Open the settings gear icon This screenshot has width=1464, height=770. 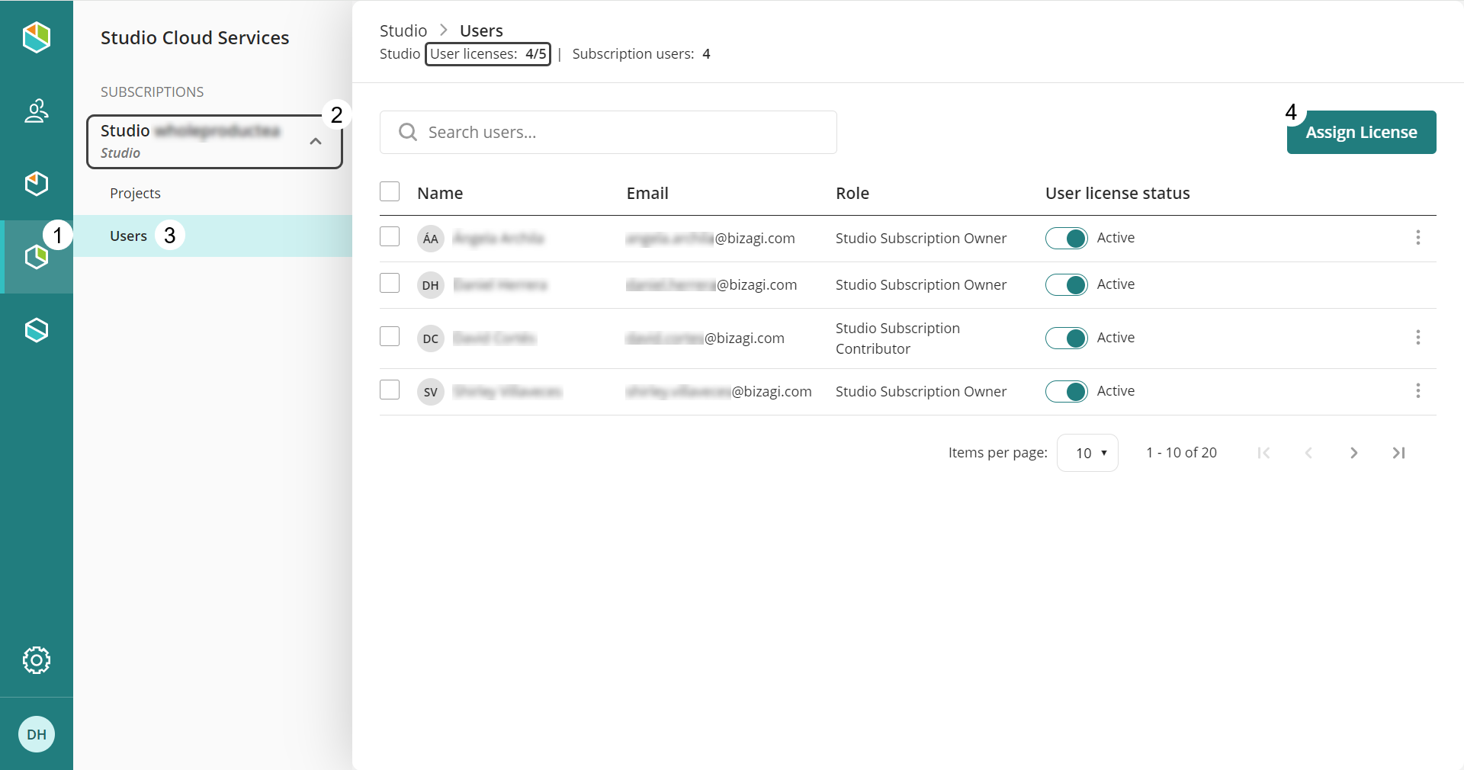click(37, 660)
